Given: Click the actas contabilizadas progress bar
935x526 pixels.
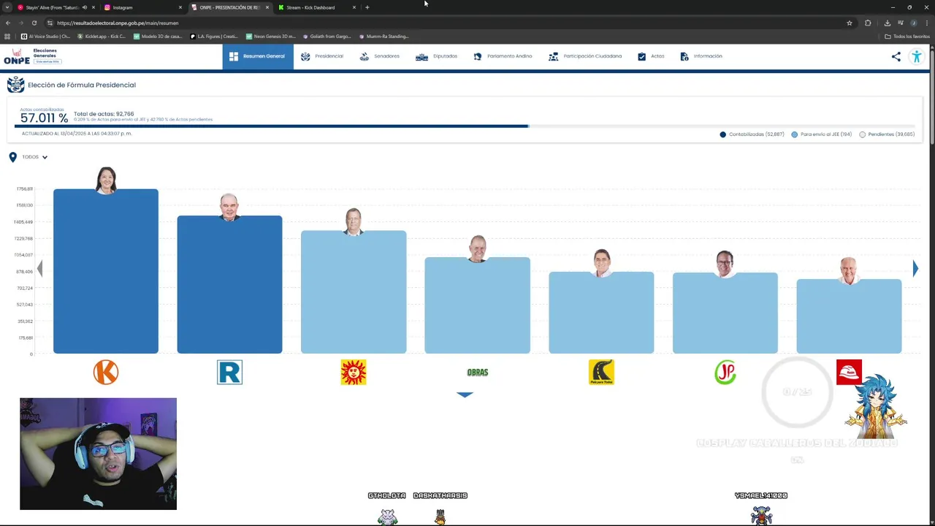Looking at the screenshot, I should tap(465, 126).
